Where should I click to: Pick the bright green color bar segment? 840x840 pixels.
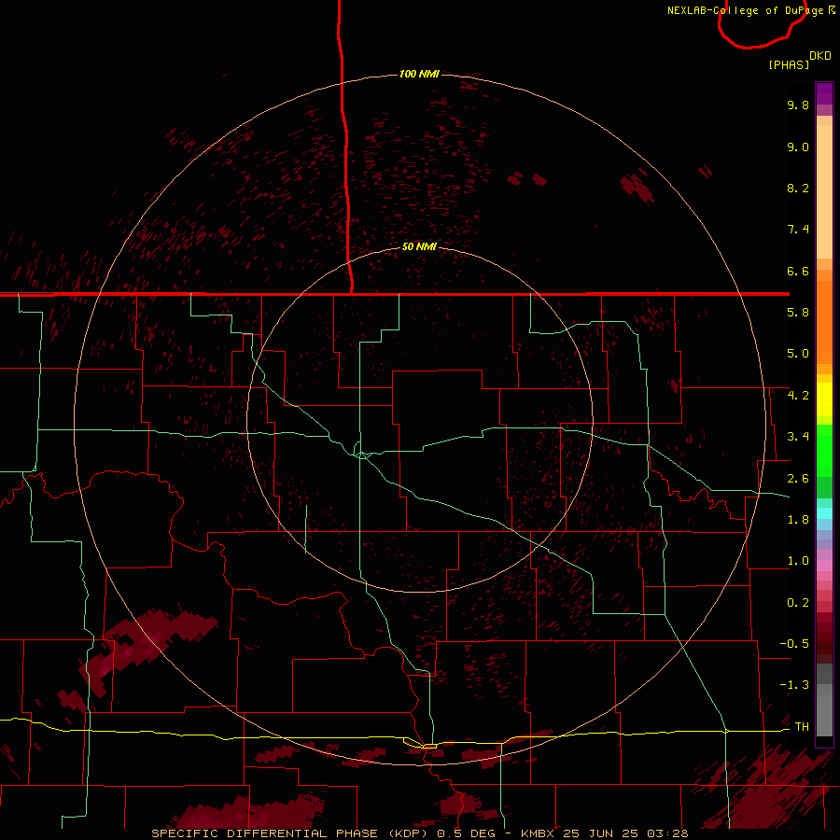coord(824,451)
